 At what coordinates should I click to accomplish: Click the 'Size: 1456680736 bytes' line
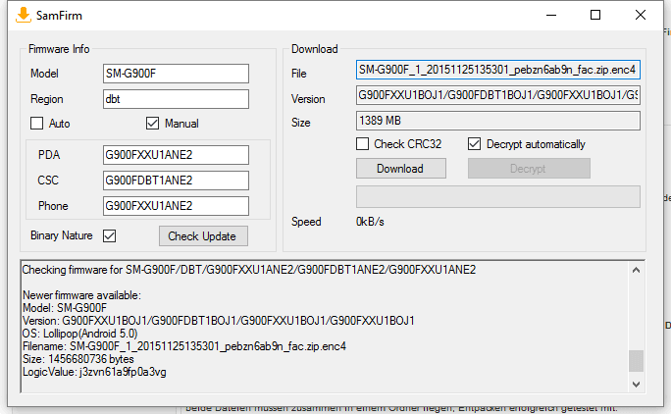pyautogui.click(x=78, y=359)
